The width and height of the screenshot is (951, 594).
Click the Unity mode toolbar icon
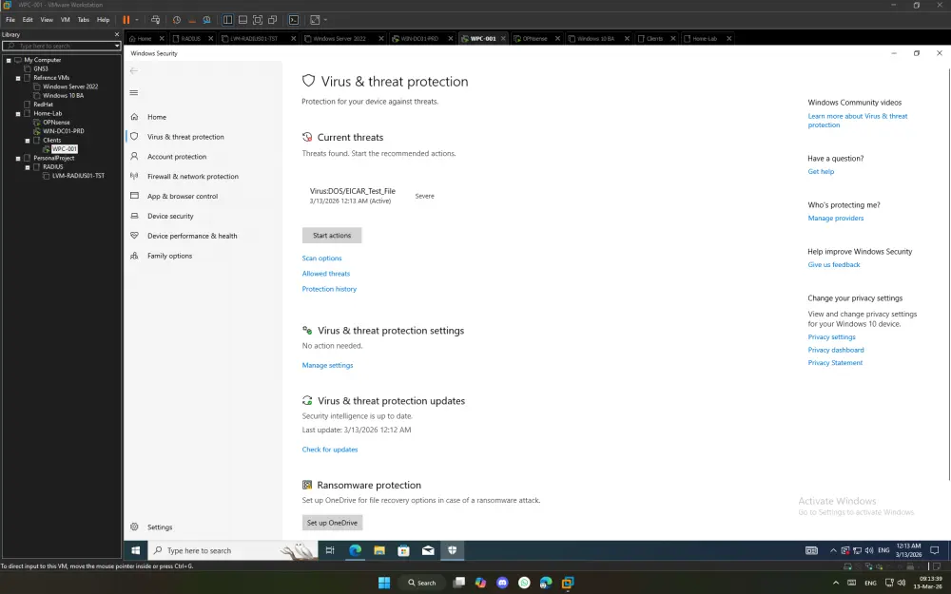click(272, 19)
